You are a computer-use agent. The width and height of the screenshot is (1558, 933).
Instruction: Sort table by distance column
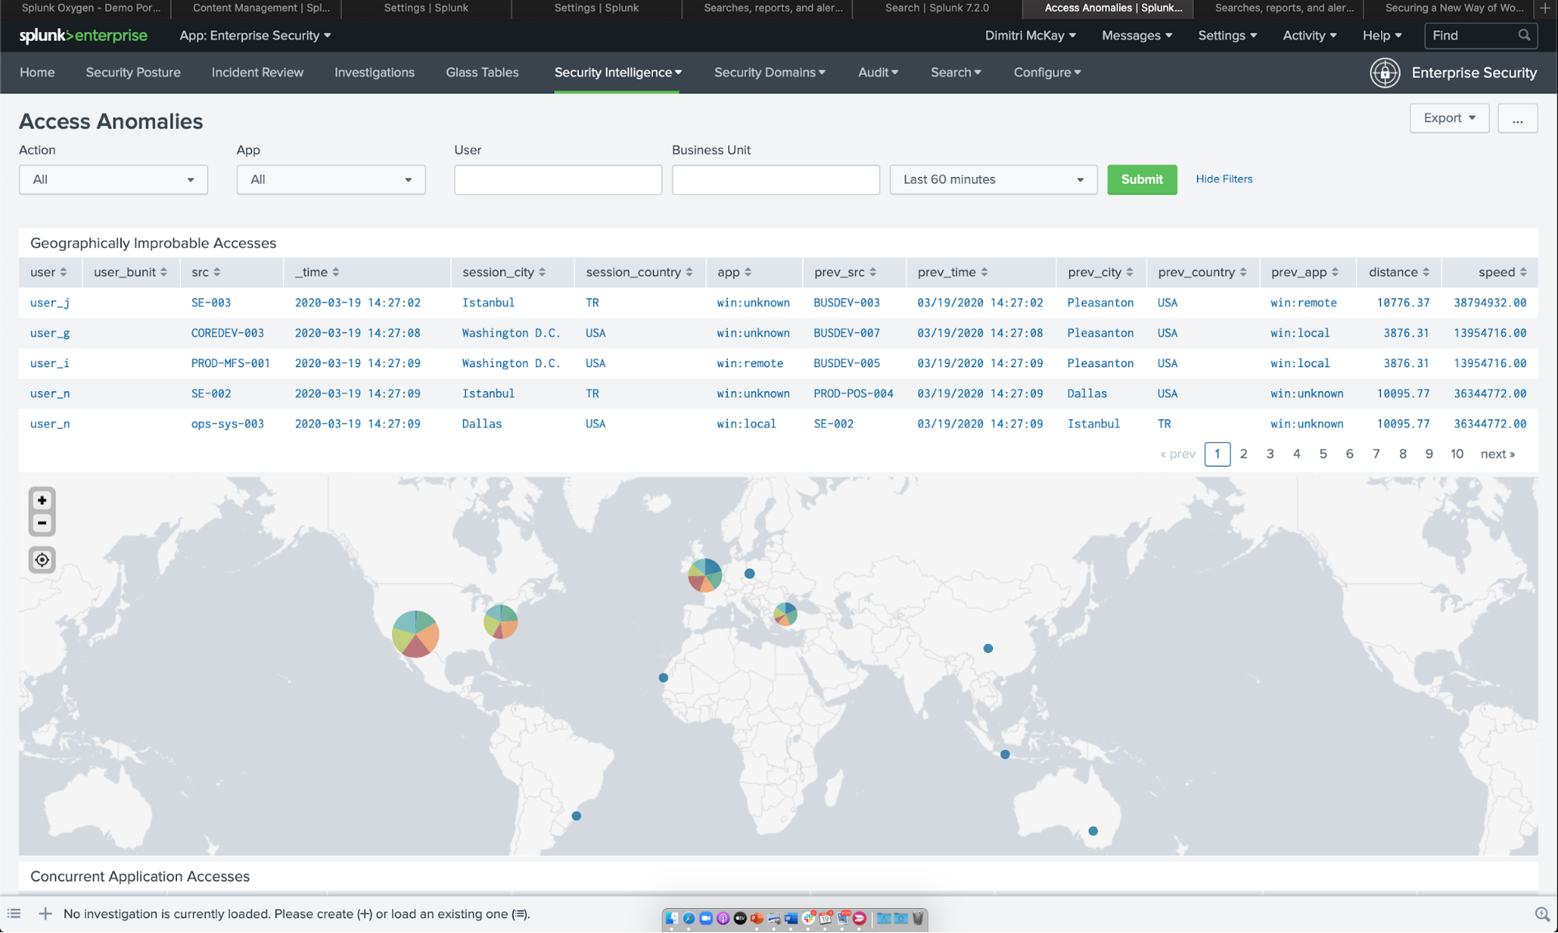(1399, 272)
